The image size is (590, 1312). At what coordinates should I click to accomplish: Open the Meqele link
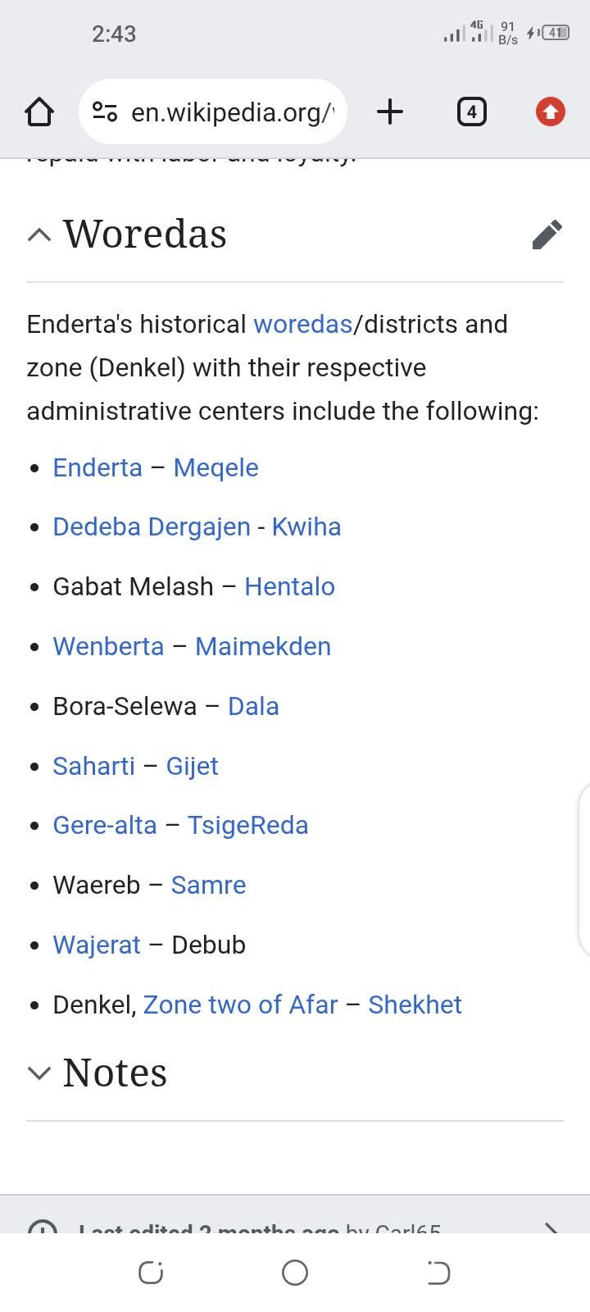[216, 467]
